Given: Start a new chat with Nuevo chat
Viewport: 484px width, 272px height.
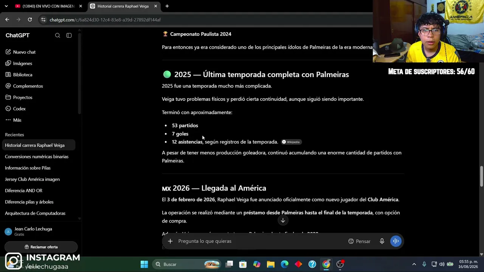Looking at the screenshot, I should coord(24,52).
